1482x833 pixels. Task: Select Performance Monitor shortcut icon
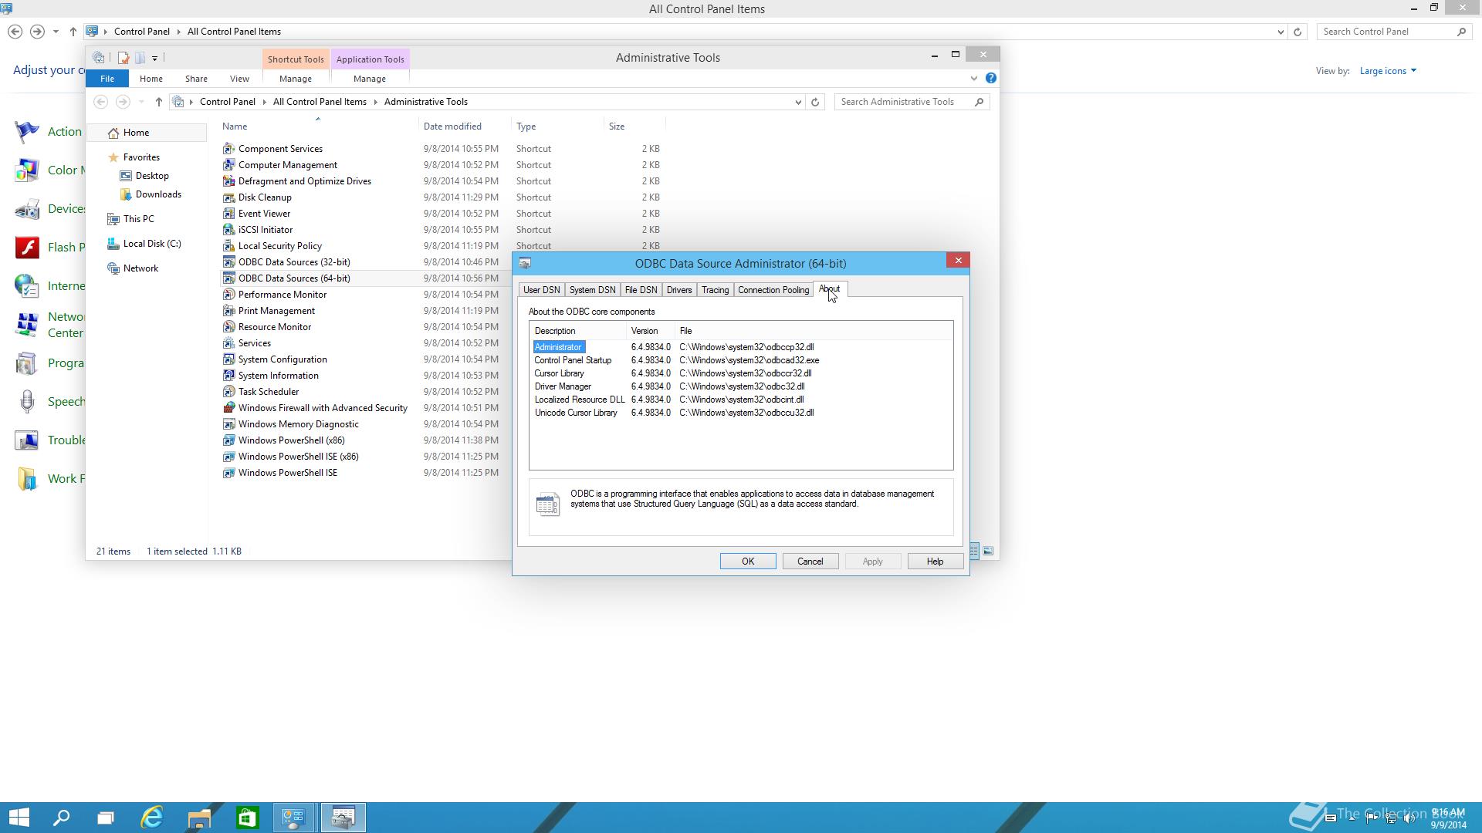(x=228, y=294)
